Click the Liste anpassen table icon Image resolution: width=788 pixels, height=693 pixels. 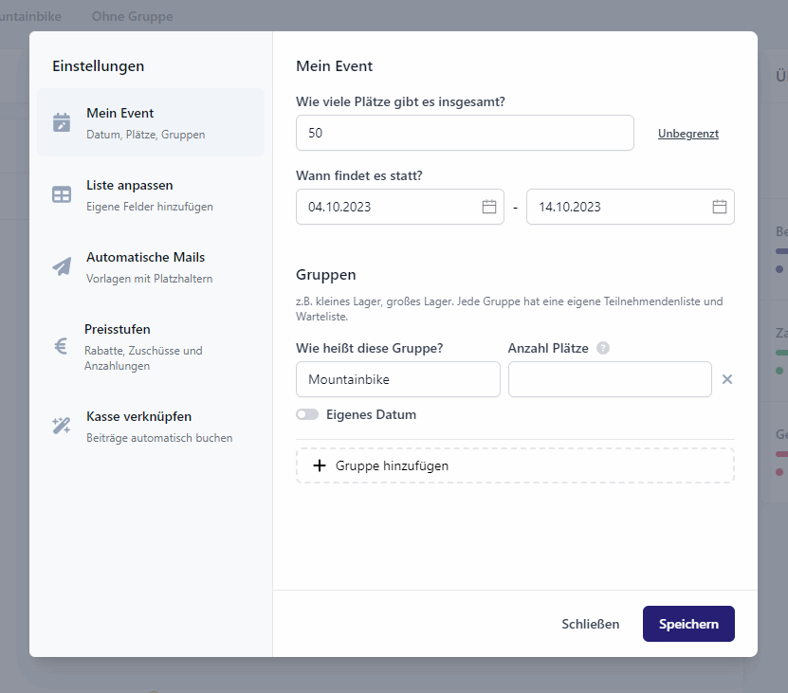62,194
